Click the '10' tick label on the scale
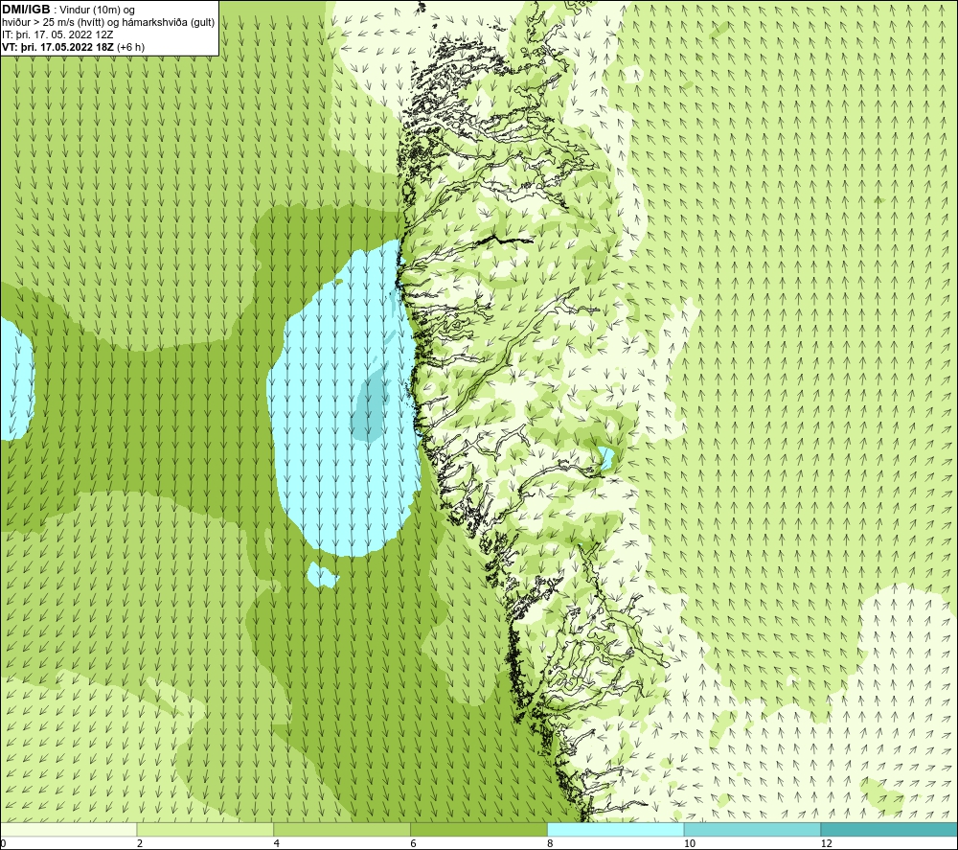 pyautogui.click(x=689, y=844)
